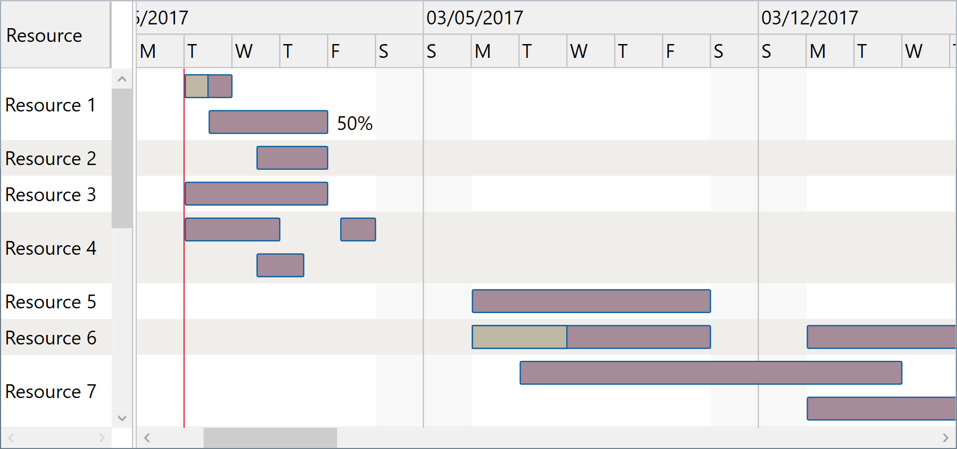Click the Resource column header
Screen dimensions: 957x449
point(45,34)
